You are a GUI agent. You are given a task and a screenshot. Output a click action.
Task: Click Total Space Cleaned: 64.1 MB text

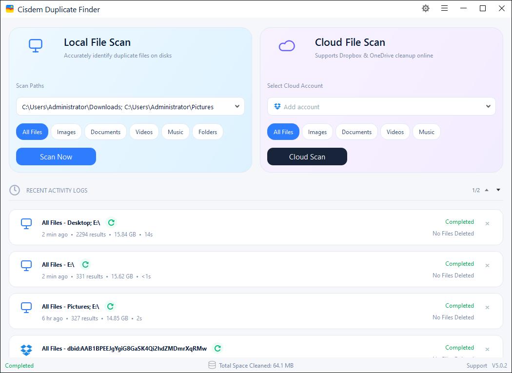[x=256, y=366]
